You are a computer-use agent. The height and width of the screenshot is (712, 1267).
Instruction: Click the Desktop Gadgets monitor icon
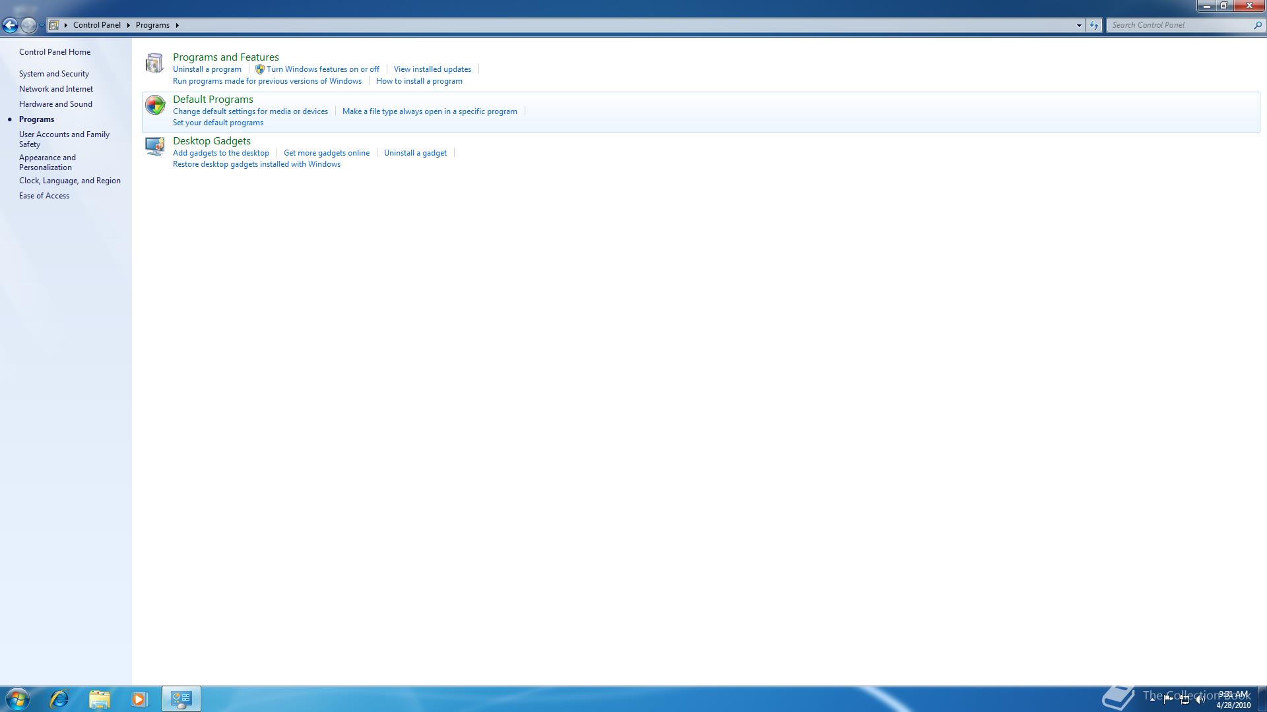[155, 146]
